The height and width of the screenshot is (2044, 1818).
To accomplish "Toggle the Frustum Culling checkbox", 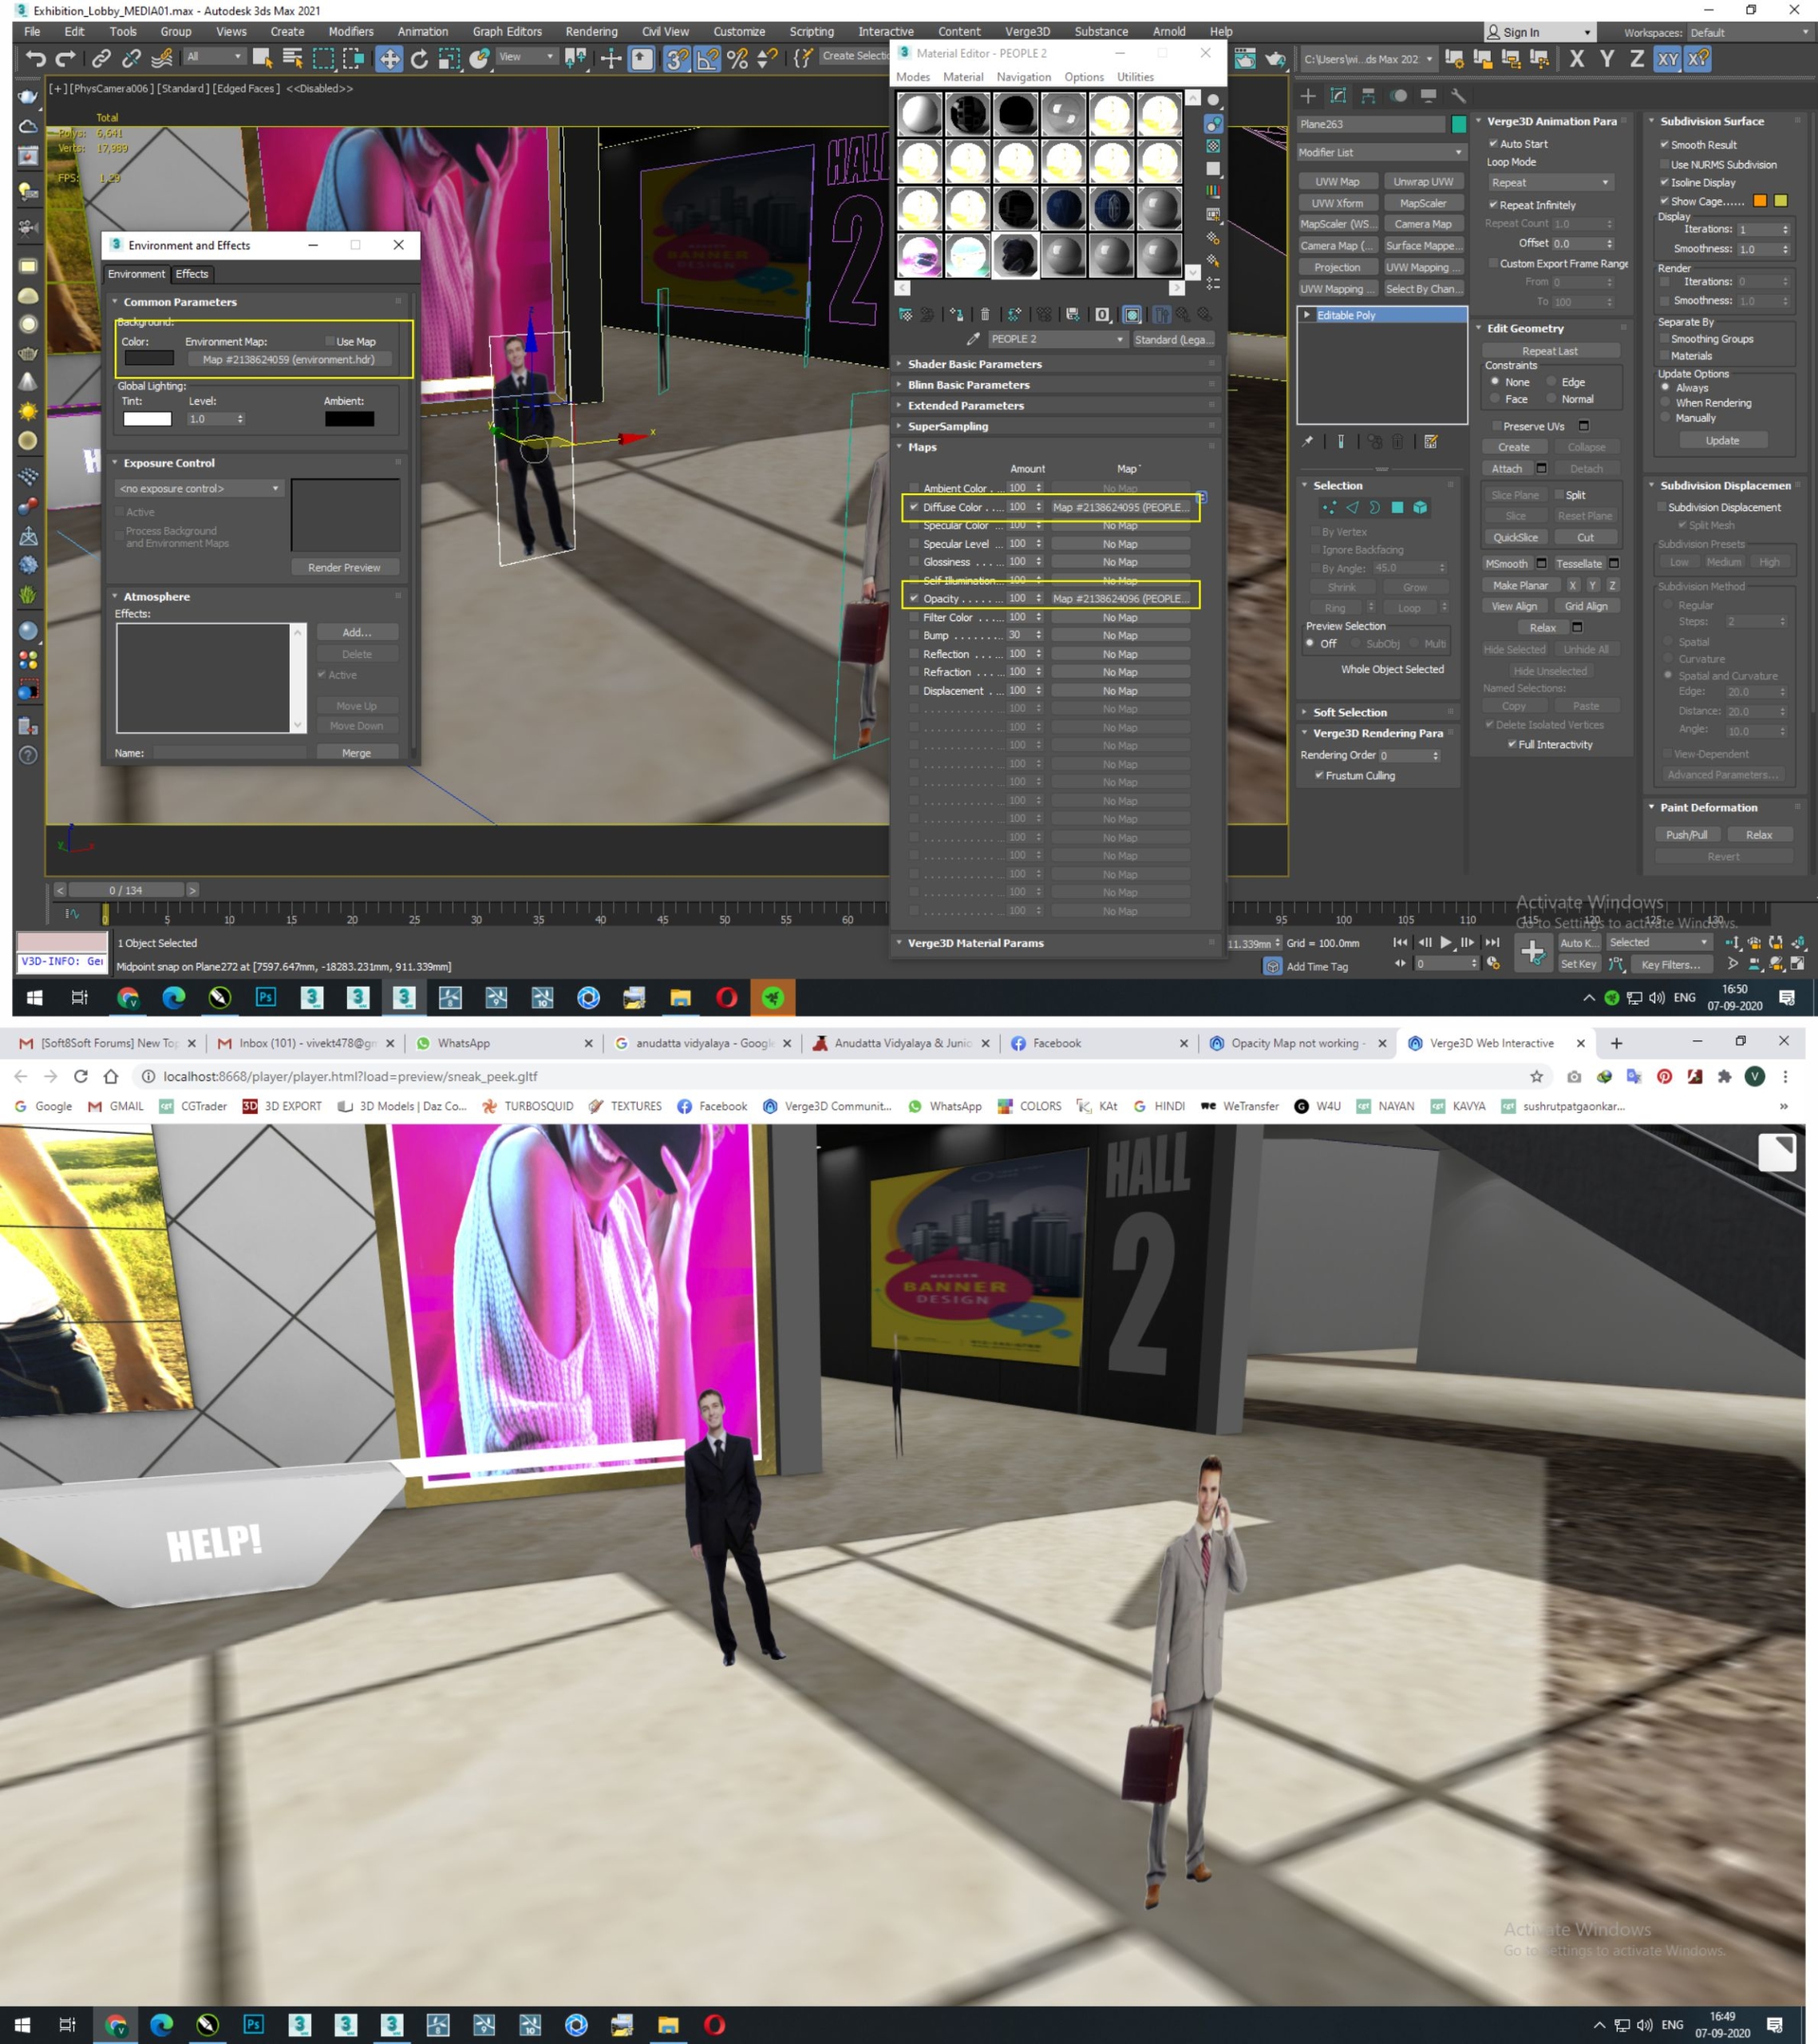I will [x=1319, y=775].
